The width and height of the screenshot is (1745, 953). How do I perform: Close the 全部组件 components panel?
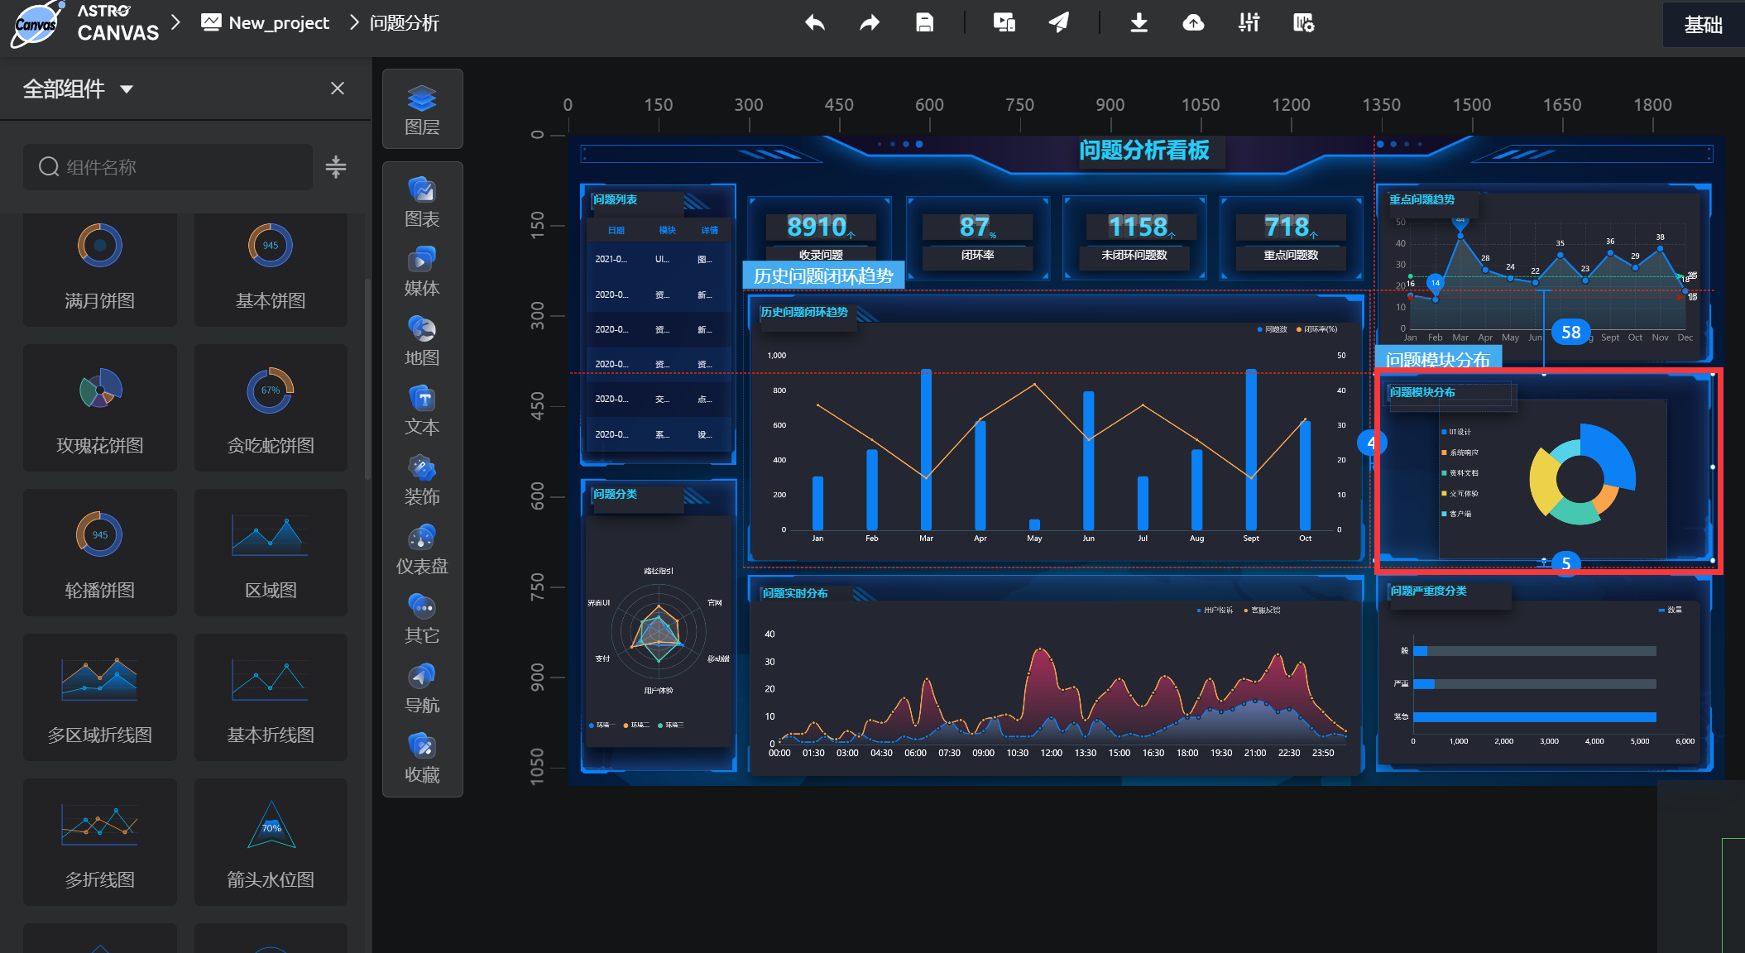coord(338,89)
